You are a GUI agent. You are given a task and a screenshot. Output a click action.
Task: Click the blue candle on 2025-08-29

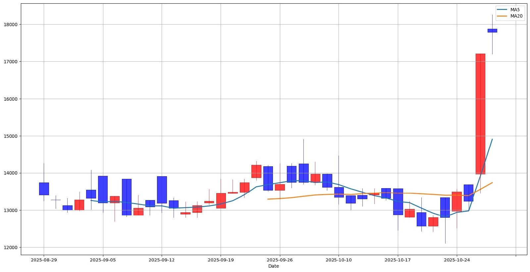point(44,189)
